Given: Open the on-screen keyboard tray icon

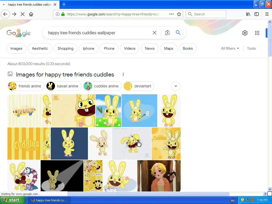Looking at the screenshot, I should click(x=233, y=200).
